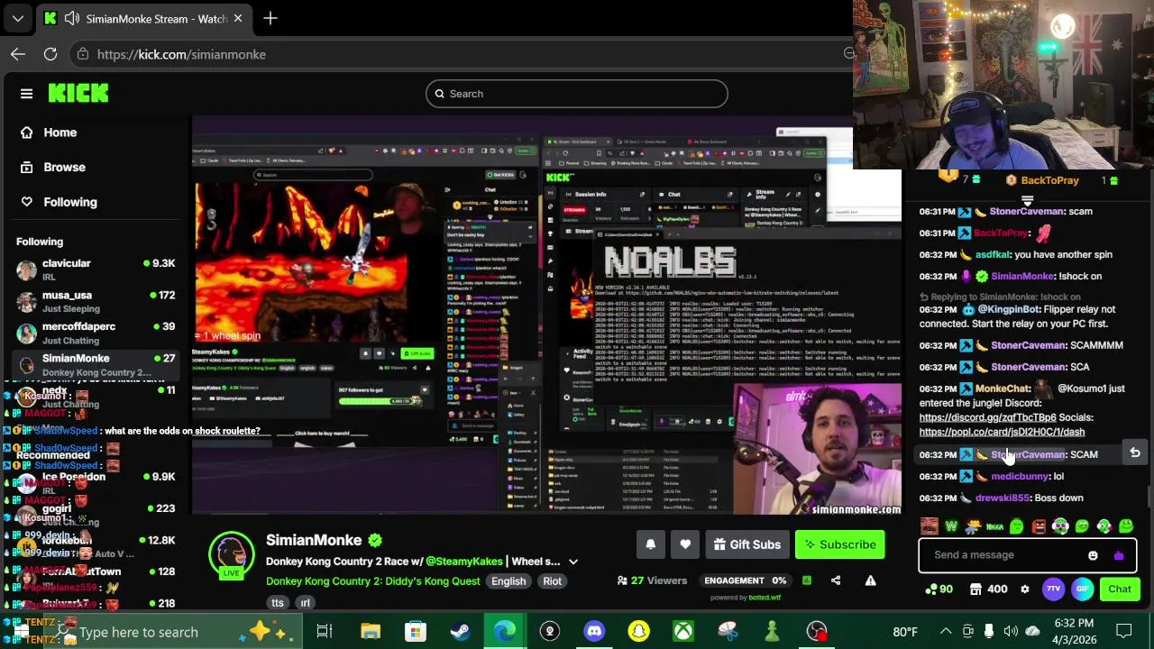Open discord.gg invite link in chat

click(987, 418)
